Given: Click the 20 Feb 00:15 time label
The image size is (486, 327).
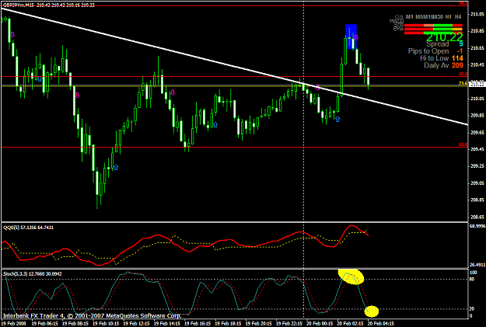Looking at the screenshot, I should (x=320, y=324).
